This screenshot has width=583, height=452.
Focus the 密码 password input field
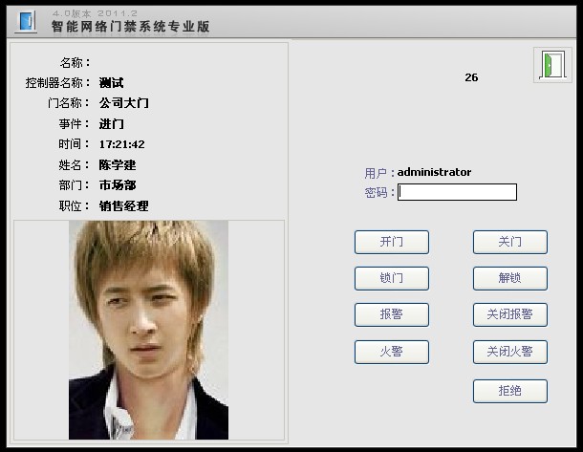coord(457,192)
